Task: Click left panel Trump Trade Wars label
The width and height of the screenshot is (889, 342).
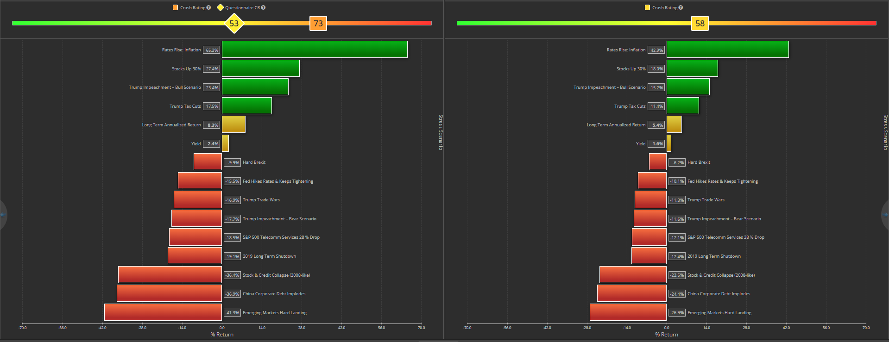Action: click(261, 200)
